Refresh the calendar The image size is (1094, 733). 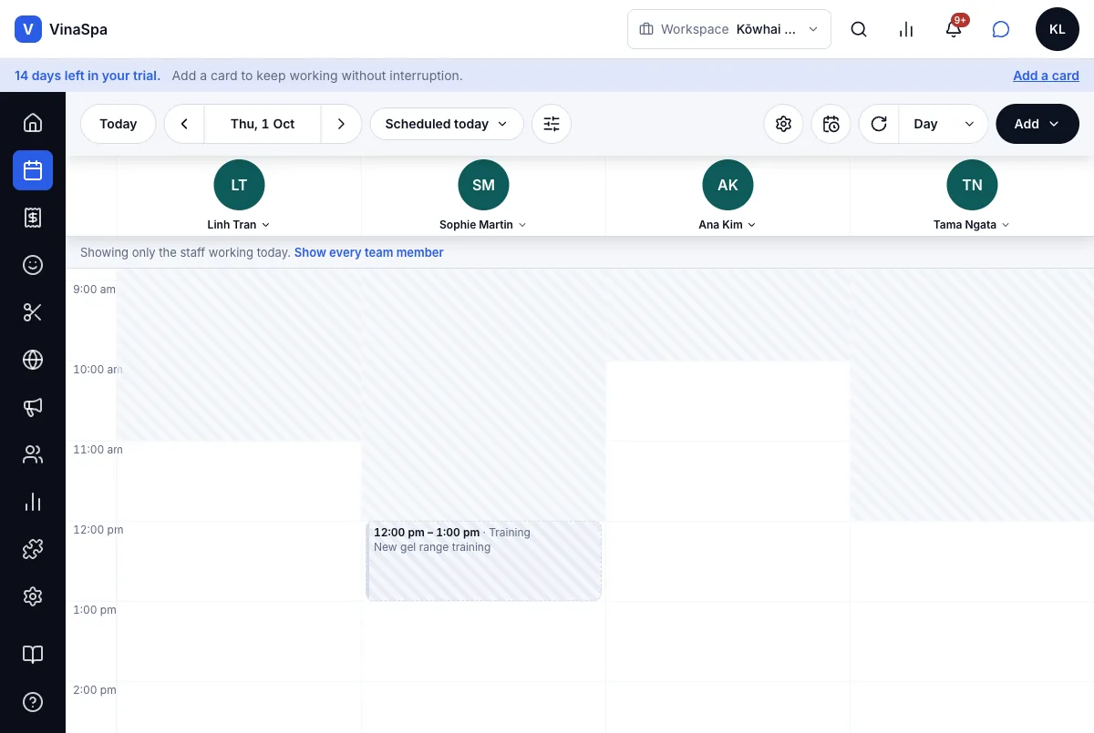point(879,124)
